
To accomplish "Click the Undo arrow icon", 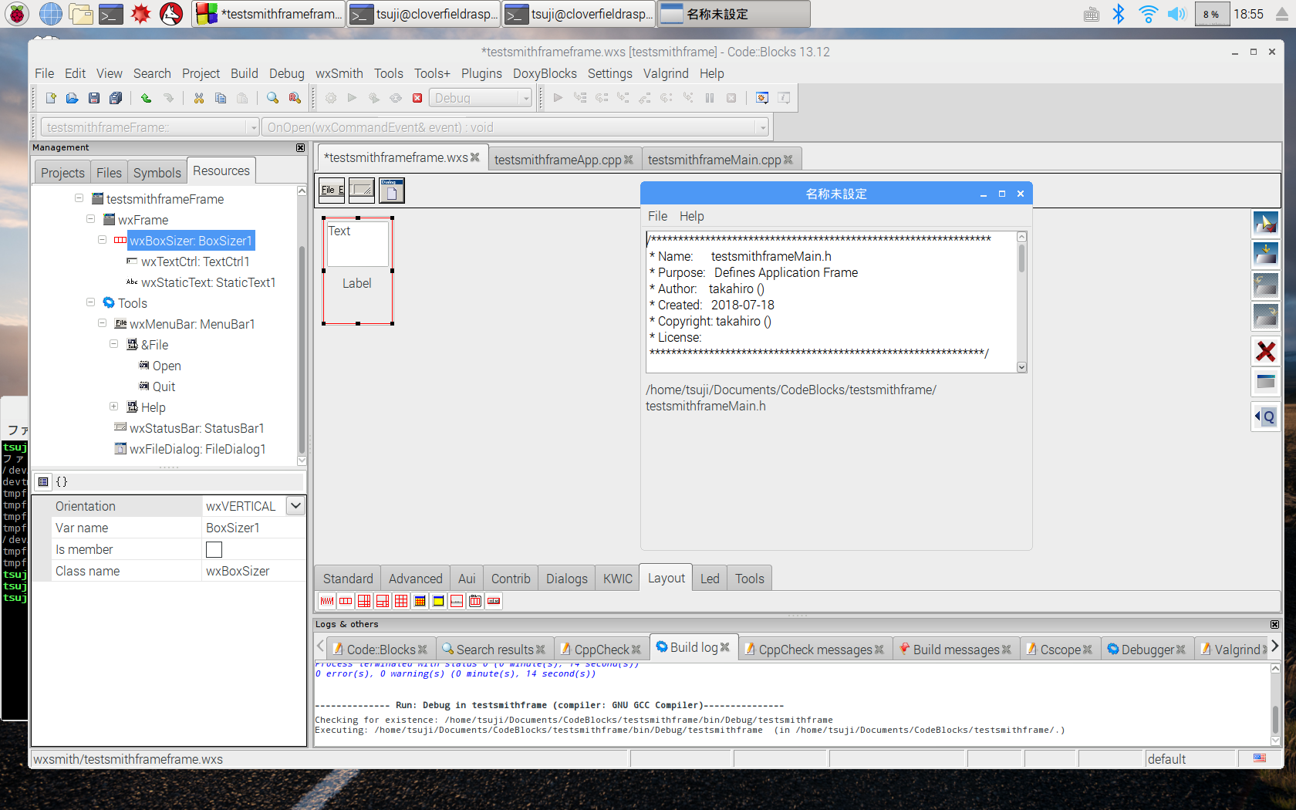I will [x=146, y=98].
